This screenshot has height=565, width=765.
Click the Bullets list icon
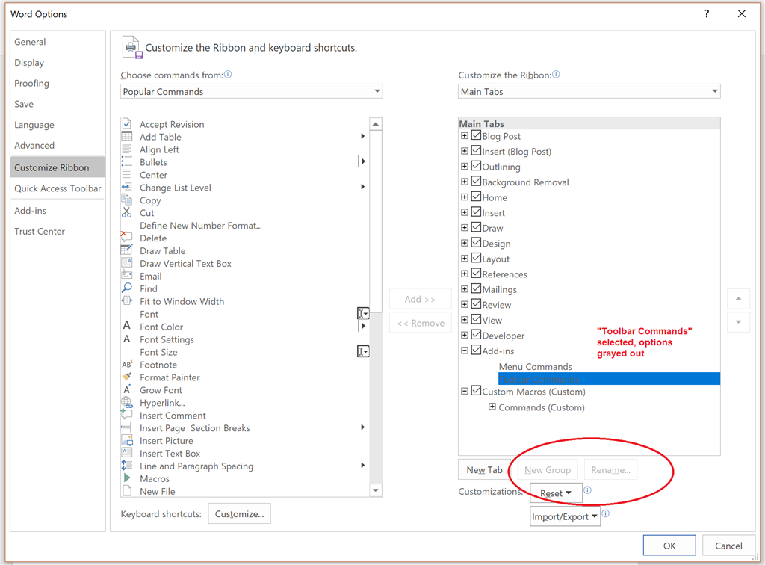(127, 162)
